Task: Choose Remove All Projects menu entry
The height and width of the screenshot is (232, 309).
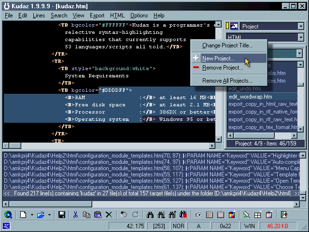Action: point(229,81)
